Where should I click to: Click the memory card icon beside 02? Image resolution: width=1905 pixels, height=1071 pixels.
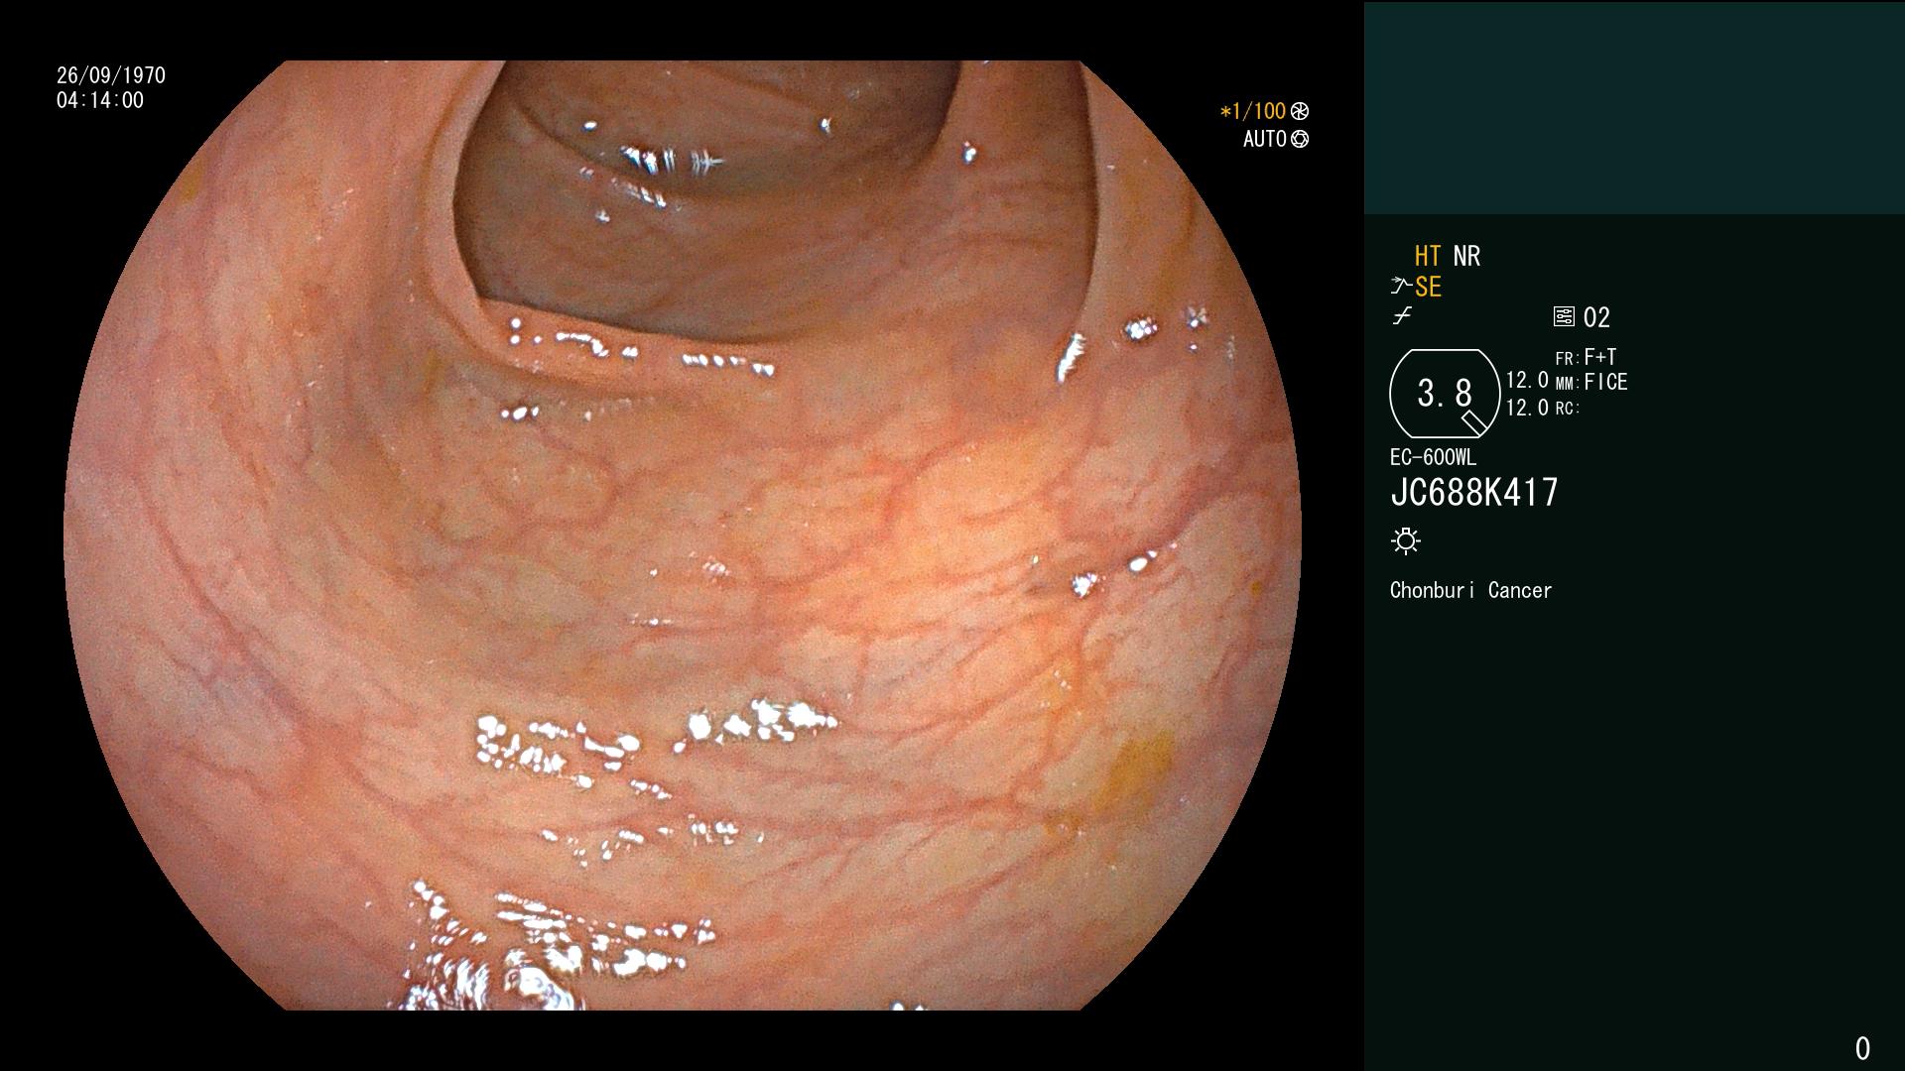(1564, 316)
